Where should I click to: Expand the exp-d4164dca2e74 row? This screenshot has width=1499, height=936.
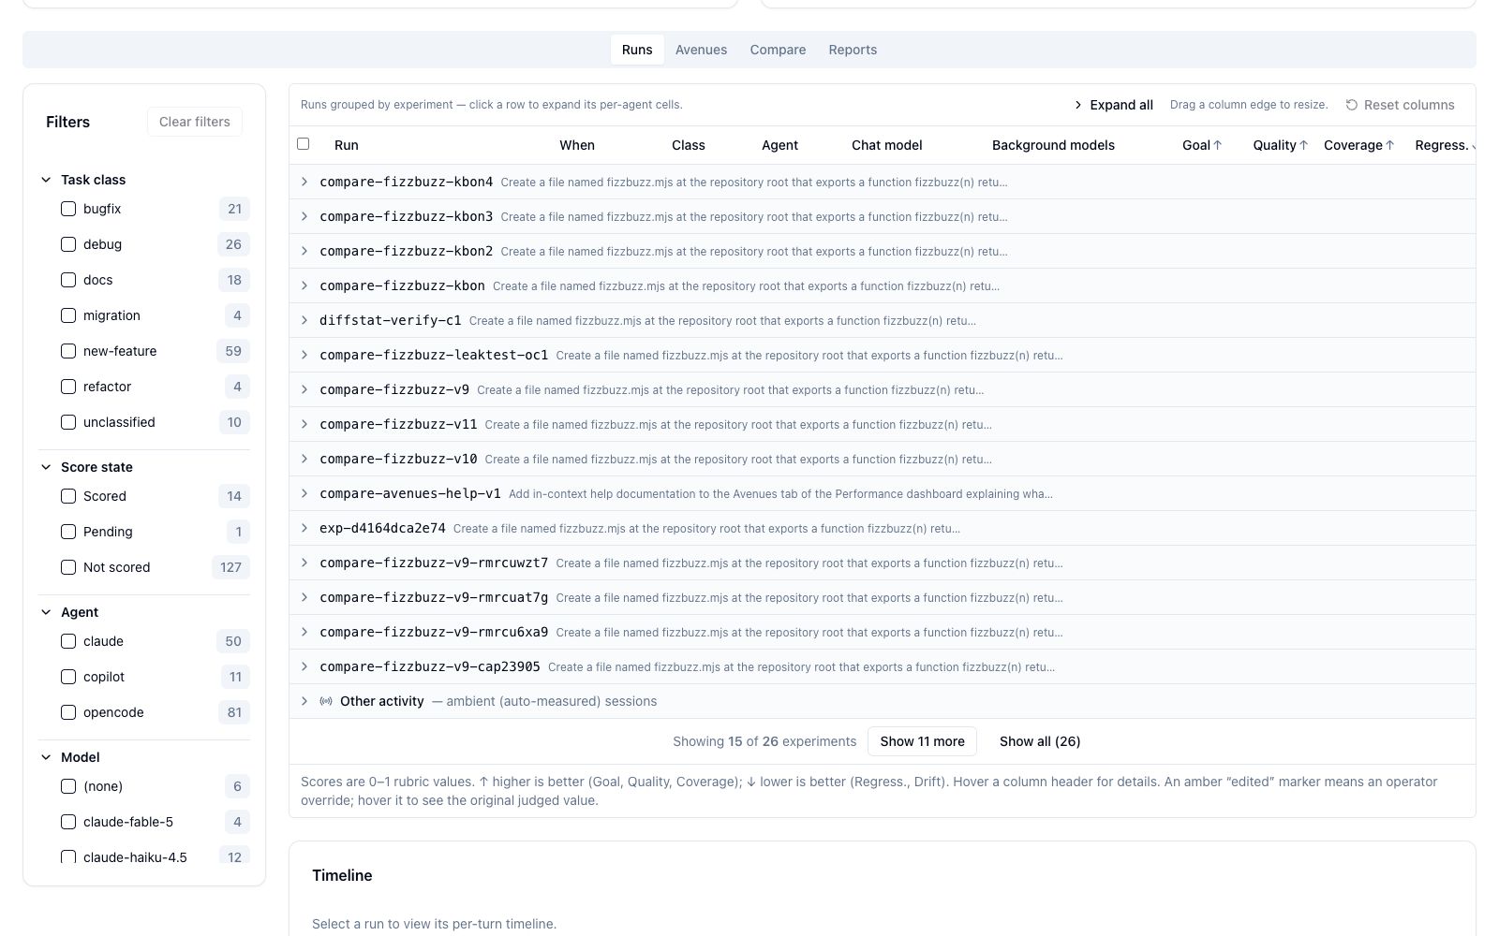coord(304,528)
